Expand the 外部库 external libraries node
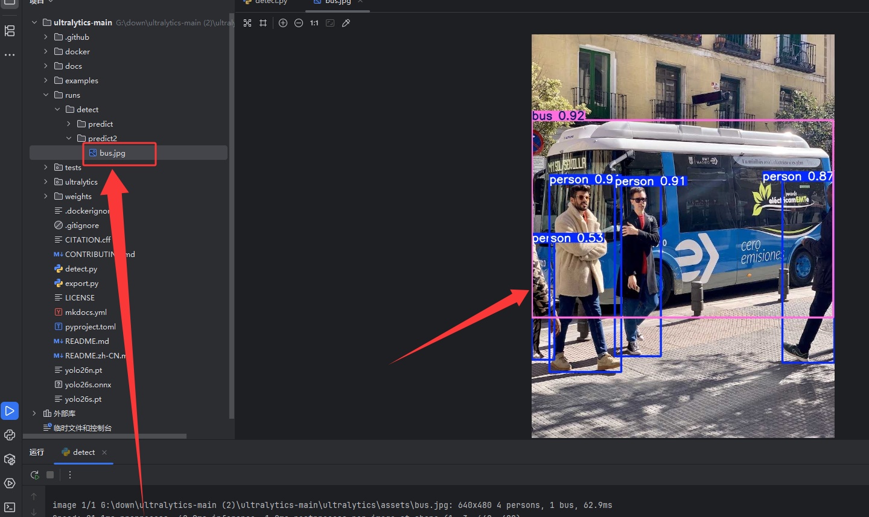The height and width of the screenshot is (517, 869). click(34, 413)
